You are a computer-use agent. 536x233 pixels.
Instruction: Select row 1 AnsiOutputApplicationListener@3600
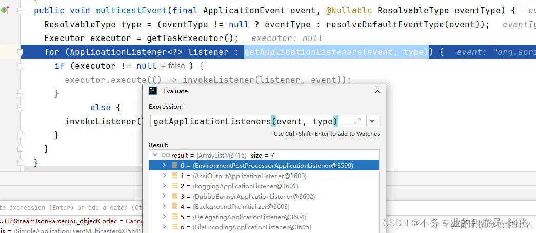[264, 176]
